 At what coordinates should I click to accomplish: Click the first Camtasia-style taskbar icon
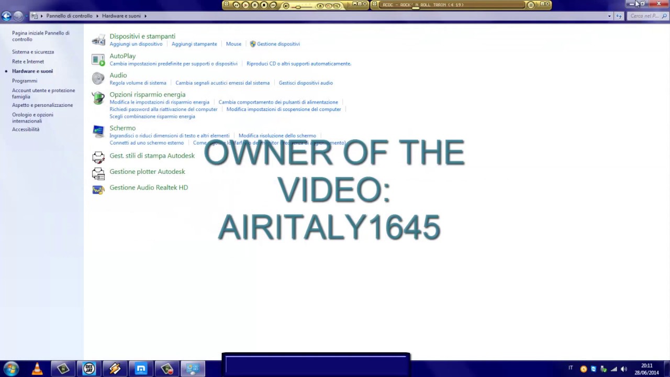pyautogui.click(x=63, y=369)
